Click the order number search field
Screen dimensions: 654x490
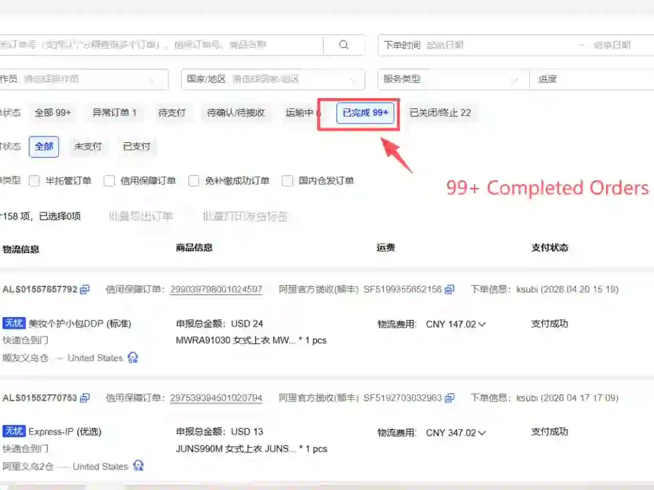click(x=162, y=45)
